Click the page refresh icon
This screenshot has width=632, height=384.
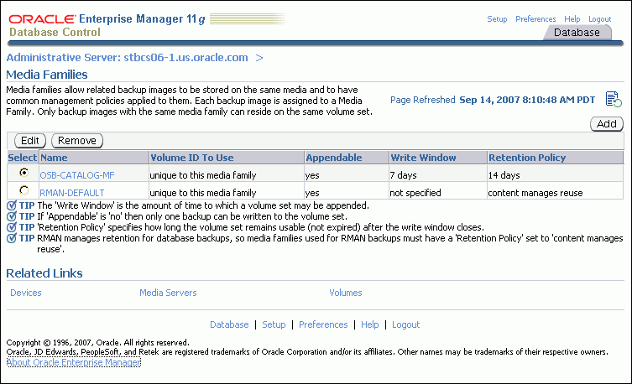point(614,100)
